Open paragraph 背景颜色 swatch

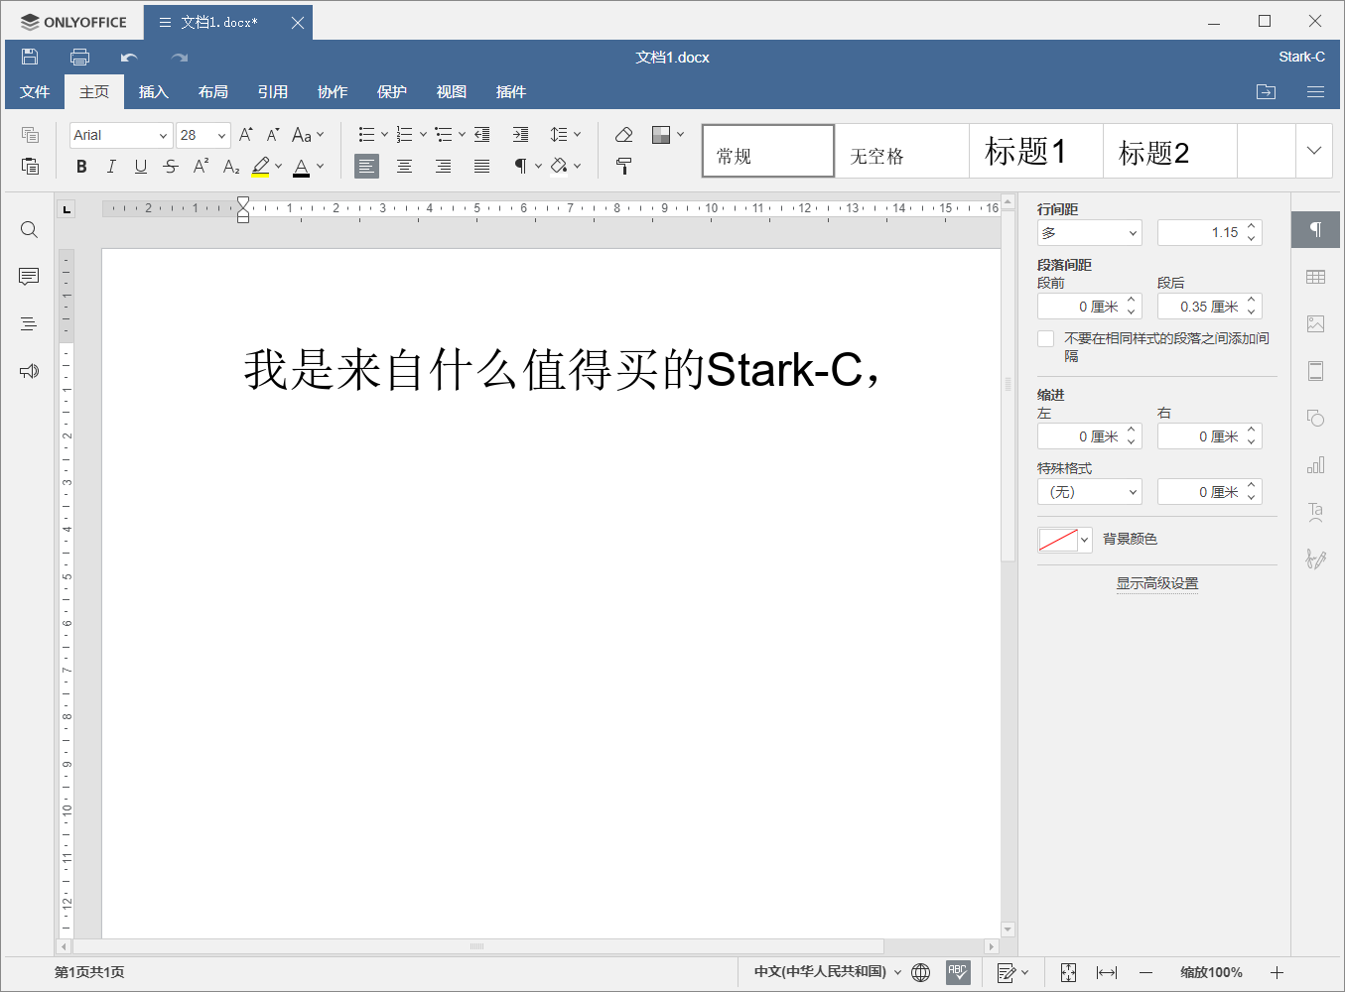1065,540
